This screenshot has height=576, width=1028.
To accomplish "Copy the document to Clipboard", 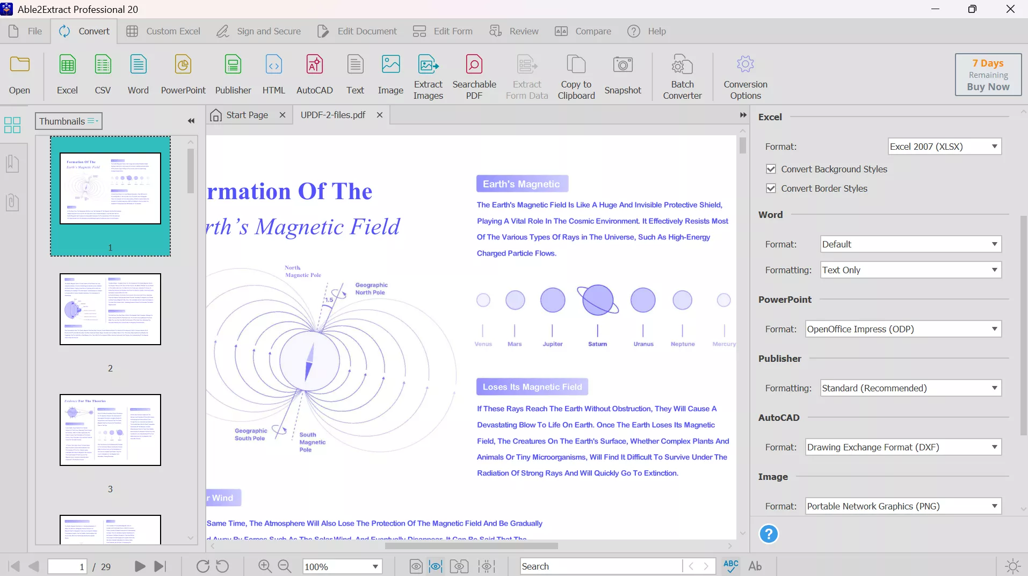I will click(x=576, y=75).
